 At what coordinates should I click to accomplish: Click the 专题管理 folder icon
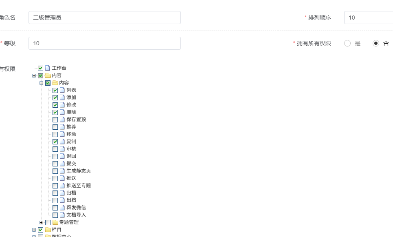[55, 222]
